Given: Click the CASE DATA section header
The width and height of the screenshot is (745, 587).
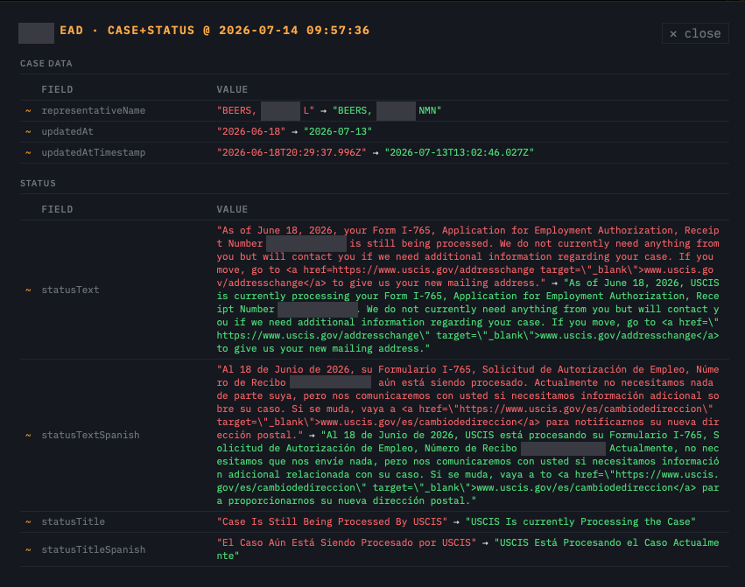Looking at the screenshot, I should coord(46,64).
